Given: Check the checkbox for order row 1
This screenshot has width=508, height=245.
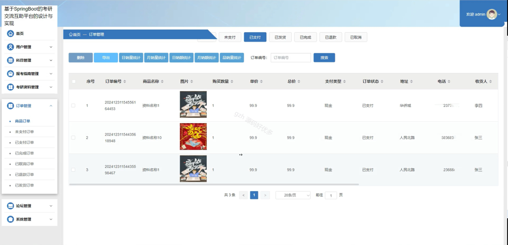Looking at the screenshot, I should [x=73, y=105].
